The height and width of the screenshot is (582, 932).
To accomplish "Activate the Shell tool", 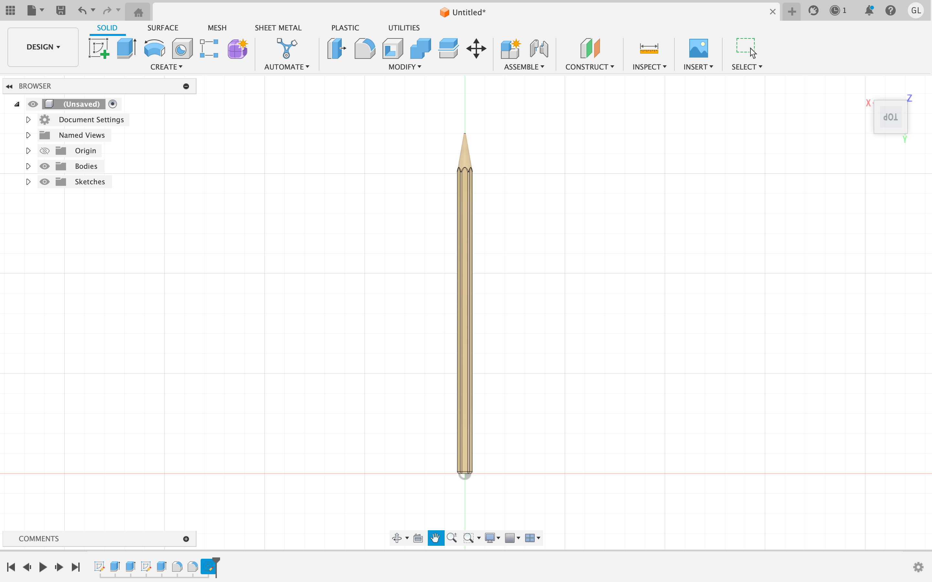I will point(393,48).
